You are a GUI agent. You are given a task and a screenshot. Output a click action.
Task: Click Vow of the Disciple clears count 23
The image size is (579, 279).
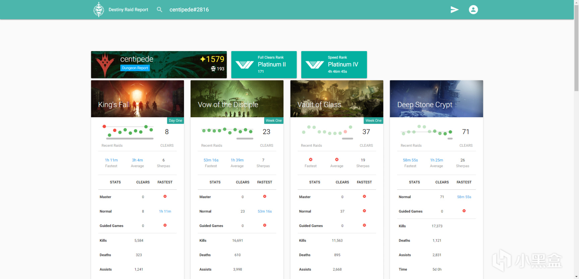pos(266,132)
